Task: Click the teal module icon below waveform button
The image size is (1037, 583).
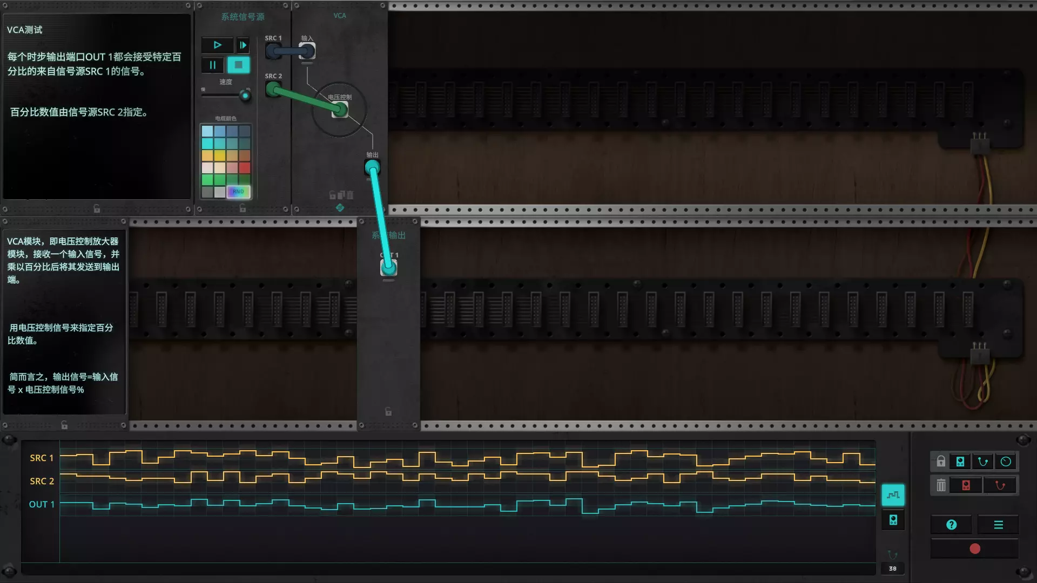Action: click(893, 520)
